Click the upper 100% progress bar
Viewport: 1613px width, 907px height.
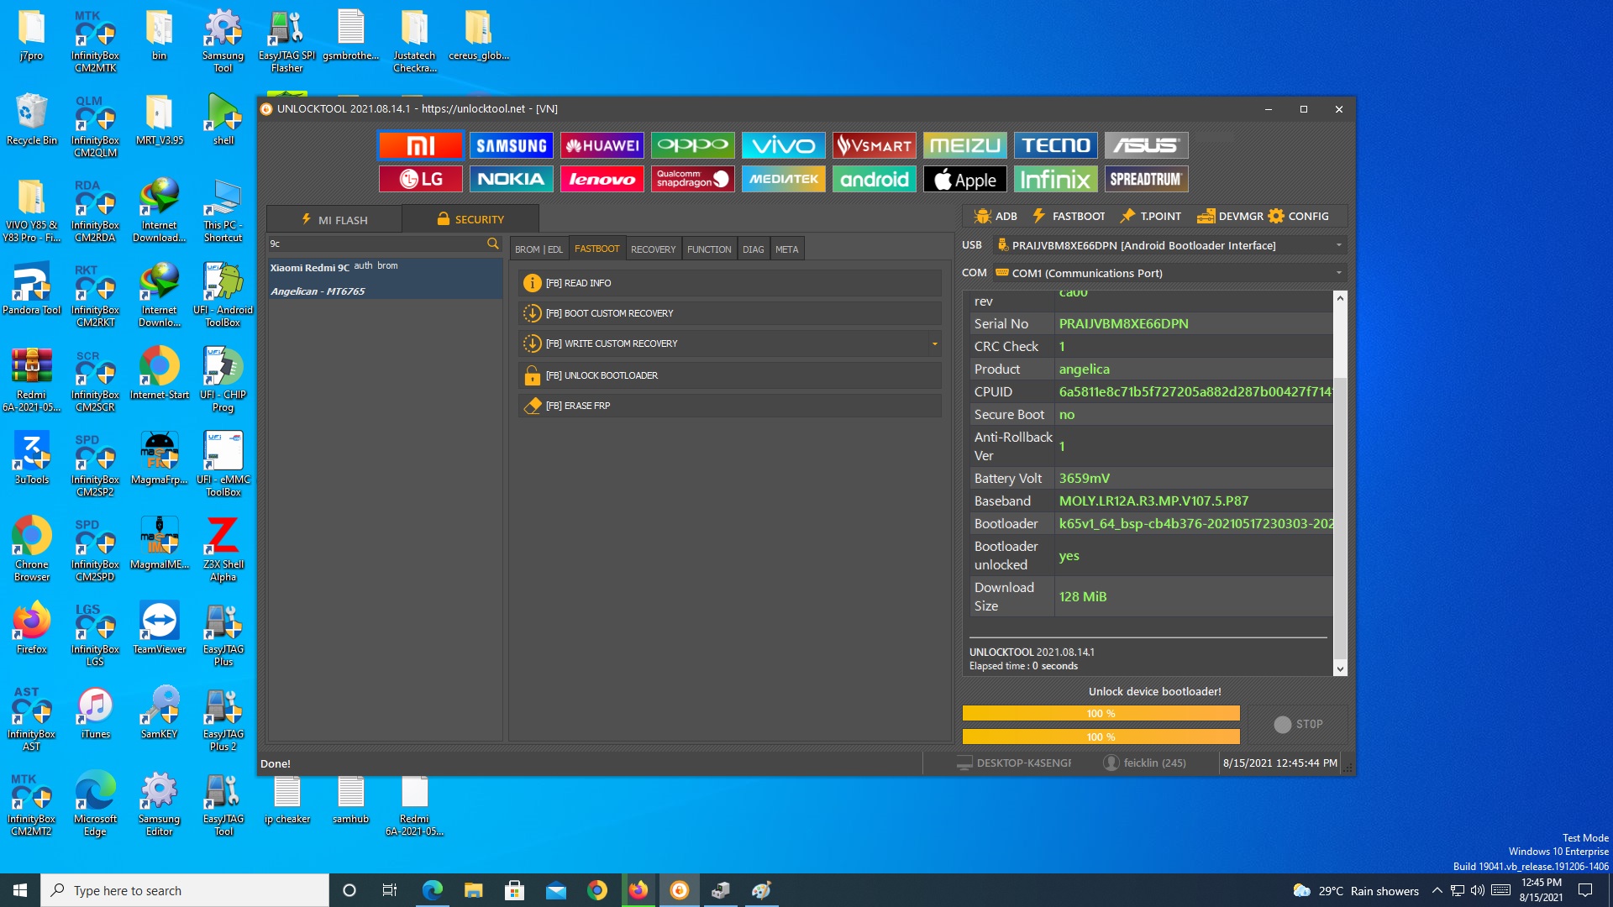[x=1101, y=713]
